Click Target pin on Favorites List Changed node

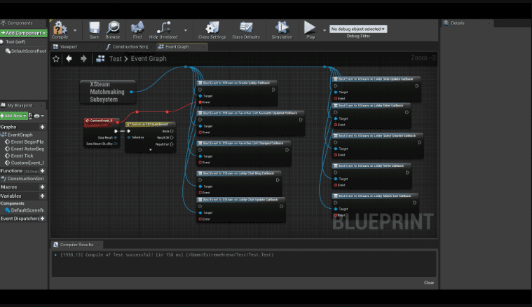tap(200, 156)
